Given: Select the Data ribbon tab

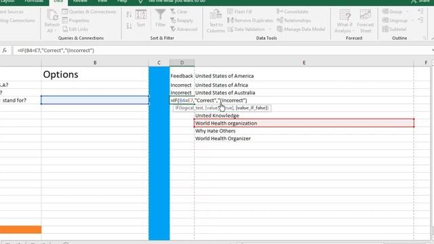Looking at the screenshot, I should tap(58, 1).
